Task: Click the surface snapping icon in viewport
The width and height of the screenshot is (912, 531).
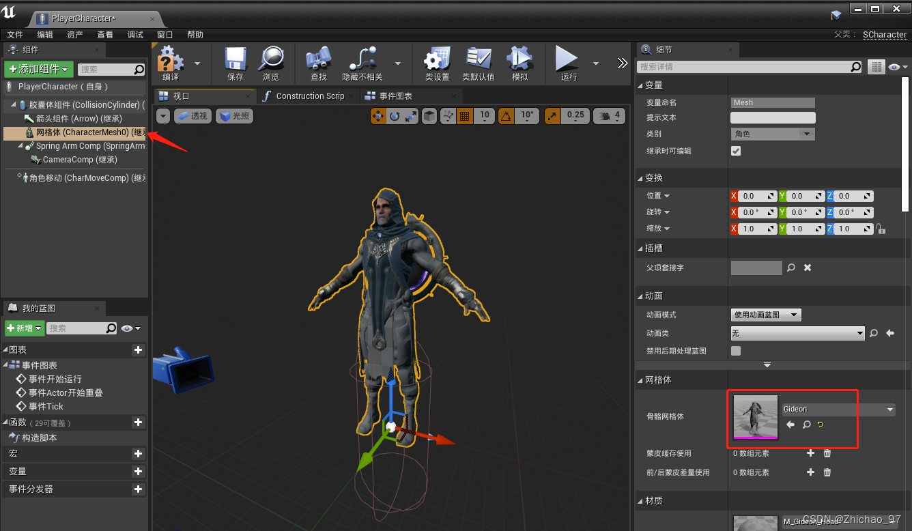Action: (448, 116)
